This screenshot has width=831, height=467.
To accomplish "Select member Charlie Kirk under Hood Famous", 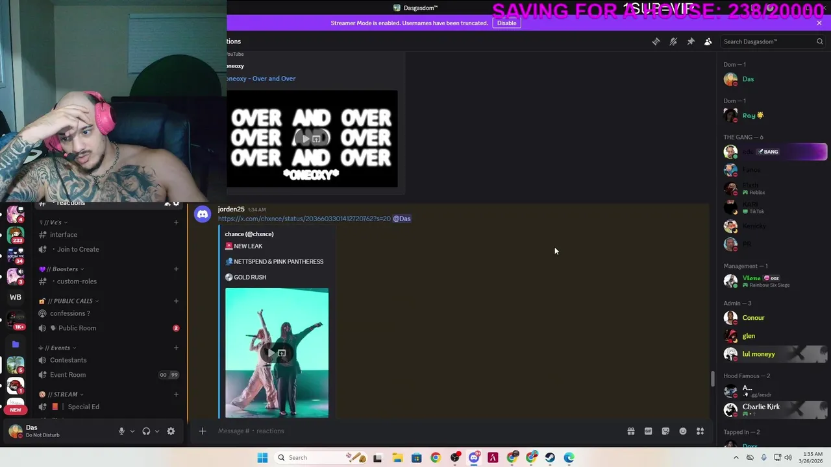I will click(774, 409).
